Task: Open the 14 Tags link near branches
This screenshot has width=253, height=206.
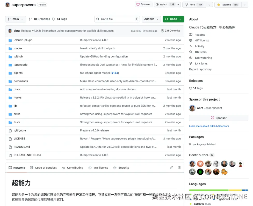Action: click(x=60, y=19)
